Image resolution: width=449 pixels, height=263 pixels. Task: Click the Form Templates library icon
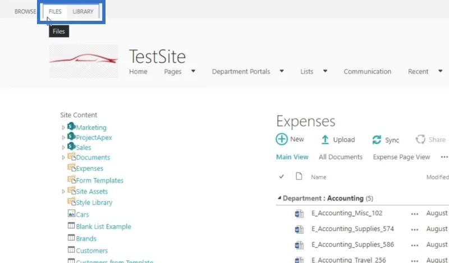(x=72, y=179)
